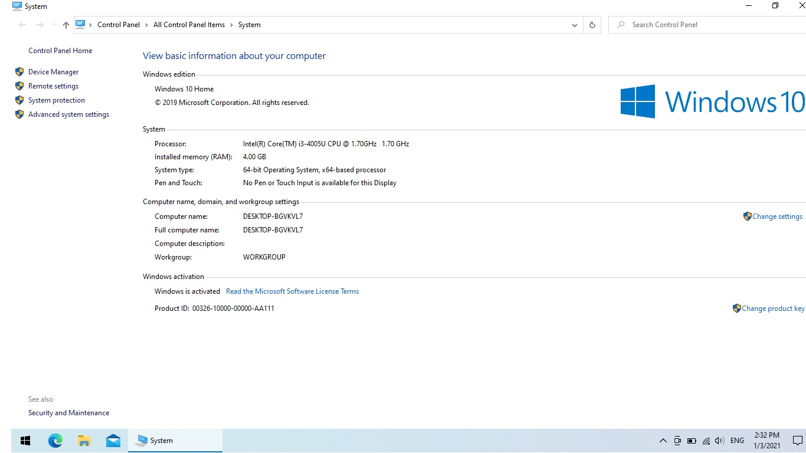
Task: Open the volume control in system tray
Action: (x=719, y=441)
